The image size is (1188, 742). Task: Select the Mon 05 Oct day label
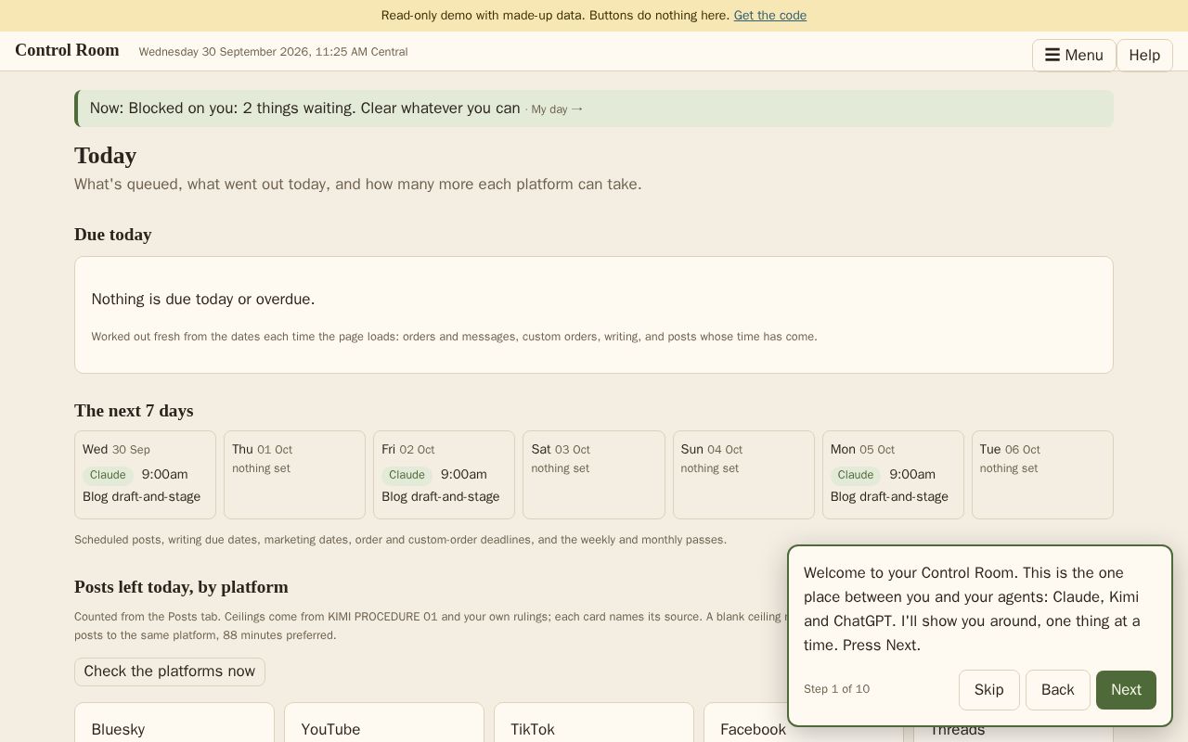[x=862, y=450]
